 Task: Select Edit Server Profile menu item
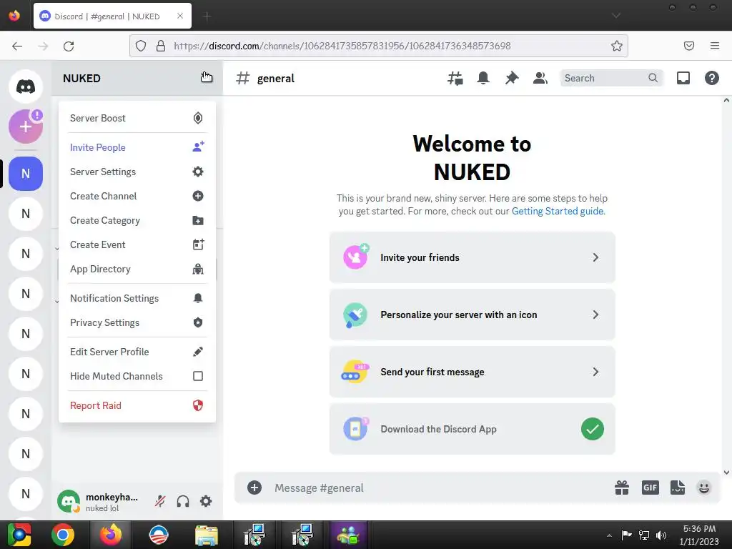click(x=137, y=352)
